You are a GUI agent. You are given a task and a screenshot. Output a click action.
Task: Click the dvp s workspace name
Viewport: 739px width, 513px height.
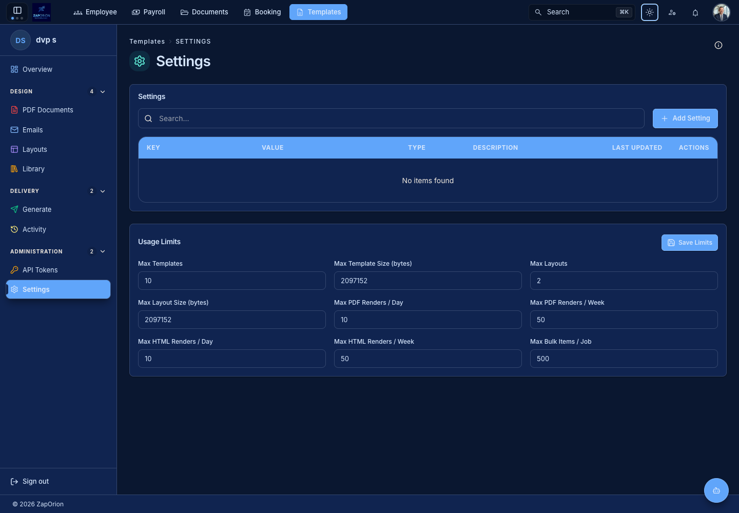(46, 40)
